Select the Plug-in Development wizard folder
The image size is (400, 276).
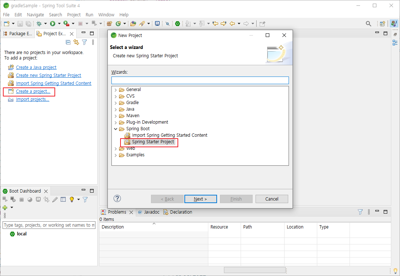pos(147,122)
